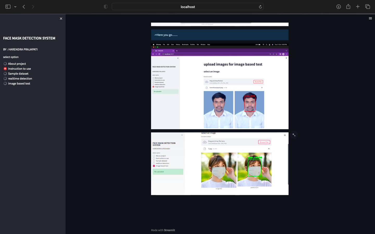Viewport: 375px width, 234px height.
Task: Select the image based test option
Action: 17,83
